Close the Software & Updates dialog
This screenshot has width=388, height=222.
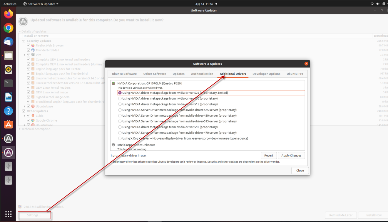306,64
